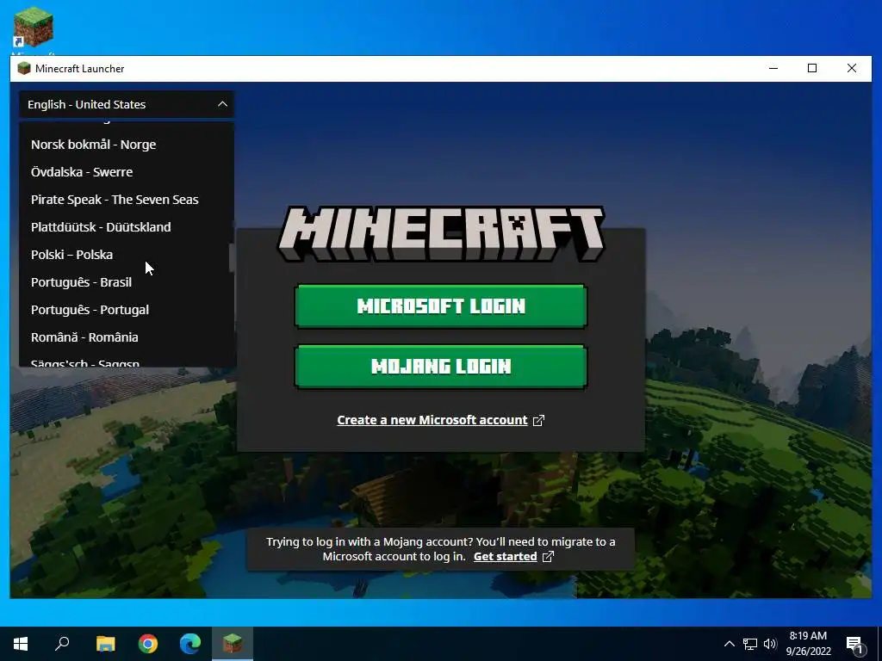This screenshot has width=882, height=661.
Task: Open Create a new Microsoft account link
Action: 432,420
